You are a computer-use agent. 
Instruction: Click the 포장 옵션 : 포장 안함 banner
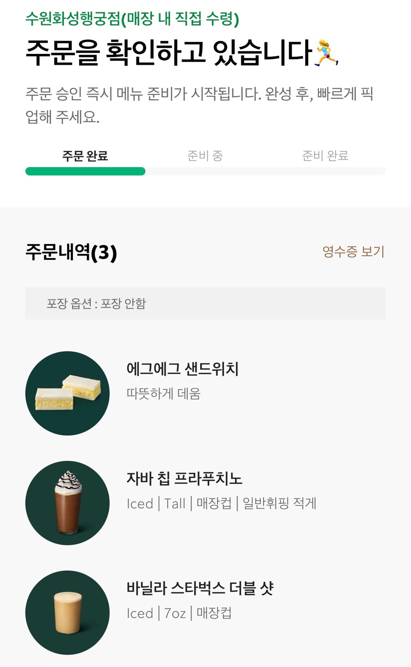tap(205, 303)
